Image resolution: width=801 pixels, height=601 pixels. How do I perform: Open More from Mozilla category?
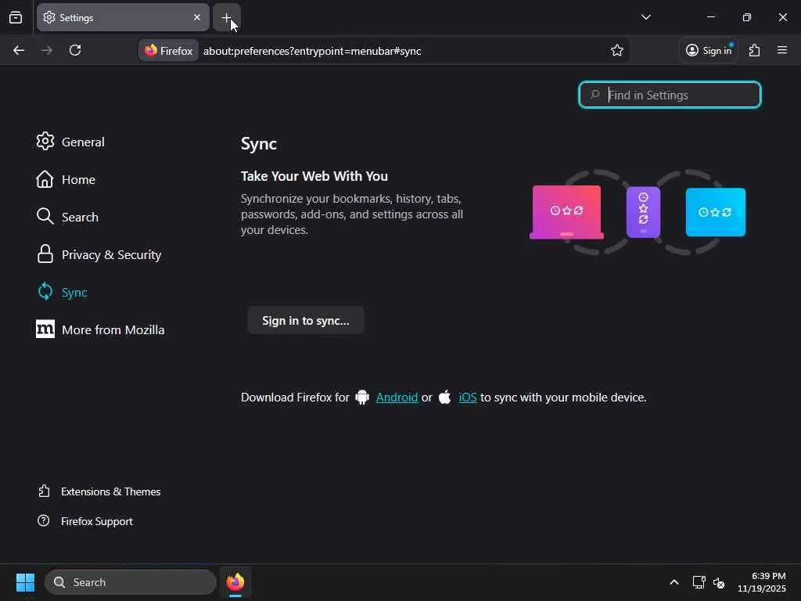point(100,329)
